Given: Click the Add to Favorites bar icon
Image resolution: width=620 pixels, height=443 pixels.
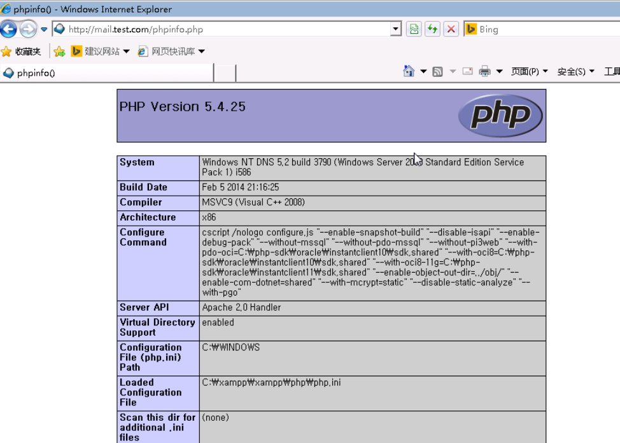Looking at the screenshot, I should (x=59, y=51).
